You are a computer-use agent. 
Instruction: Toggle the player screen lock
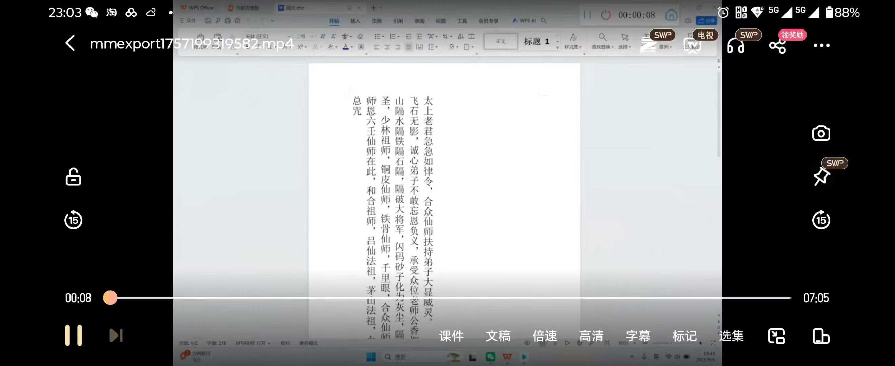click(73, 177)
